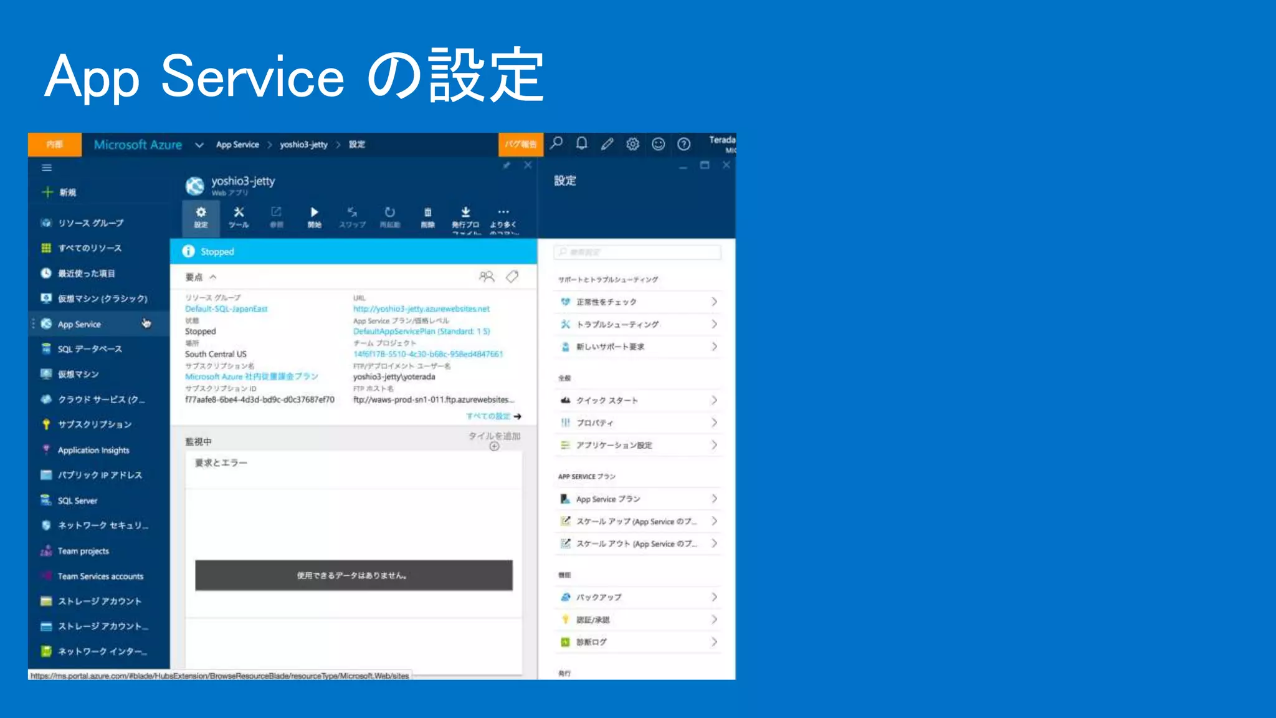
Task: Open Default-SQL-JapanEast resource group link
Action: click(226, 309)
